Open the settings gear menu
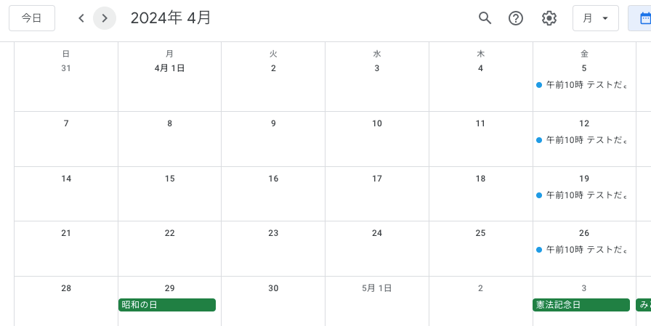 coord(549,18)
